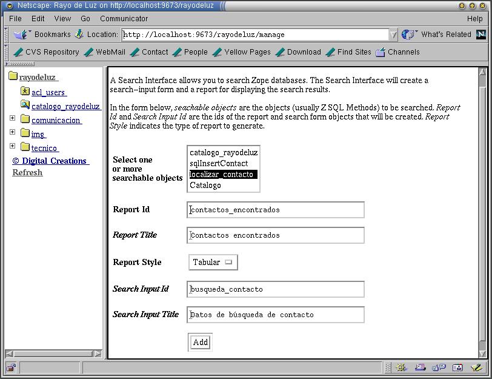Viewport: 492px width, 379px height.
Task: Open the catalogo_rayodeluz link
Action: [66, 106]
